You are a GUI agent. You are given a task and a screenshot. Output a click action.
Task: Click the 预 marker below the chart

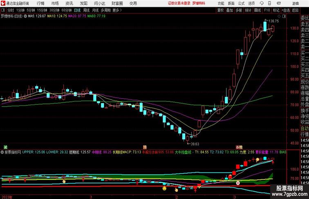(145, 147)
